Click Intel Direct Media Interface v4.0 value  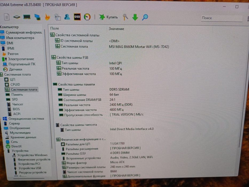[132, 129]
